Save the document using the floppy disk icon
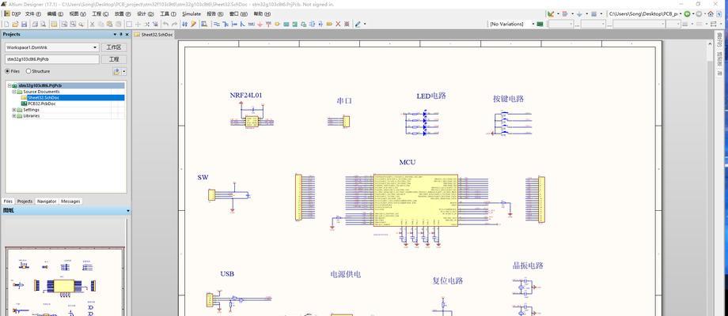Viewport: 728px width, 316px height. [x=24, y=24]
